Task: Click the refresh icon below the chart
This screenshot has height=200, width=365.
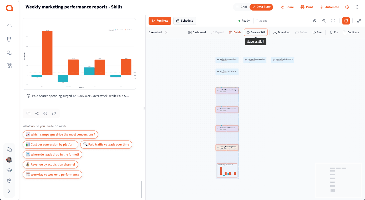Action: 54,114
